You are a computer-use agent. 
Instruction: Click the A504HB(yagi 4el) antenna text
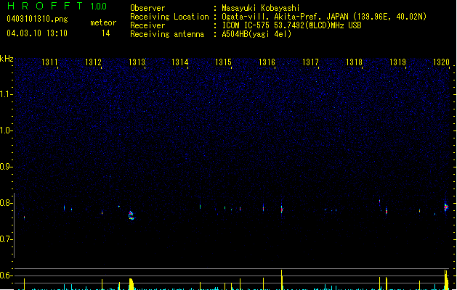coord(256,34)
